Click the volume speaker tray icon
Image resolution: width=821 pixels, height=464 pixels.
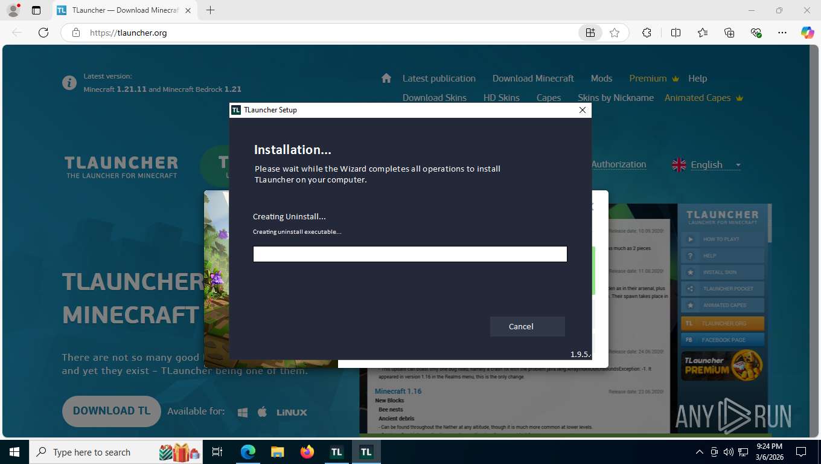pyautogui.click(x=728, y=452)
